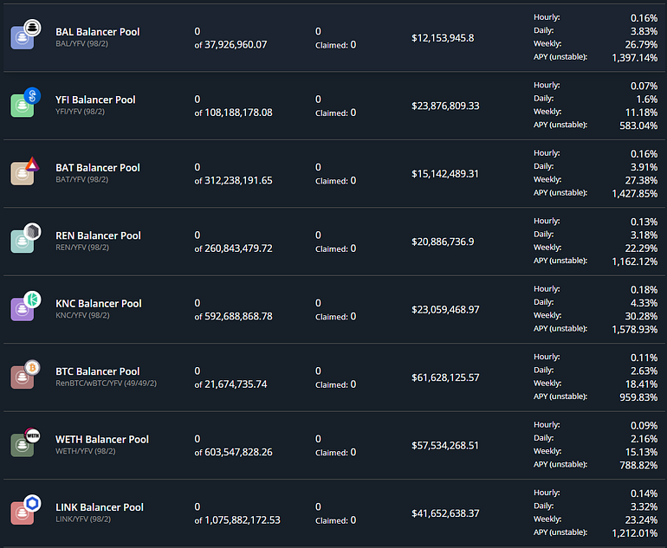Click the KNC Balancer Pool token icon
The height and width of the screenshot is (548, 667).
[x=25, y=306]
